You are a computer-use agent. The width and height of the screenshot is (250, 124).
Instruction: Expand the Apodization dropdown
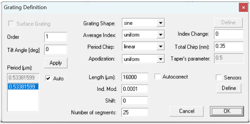161,59
